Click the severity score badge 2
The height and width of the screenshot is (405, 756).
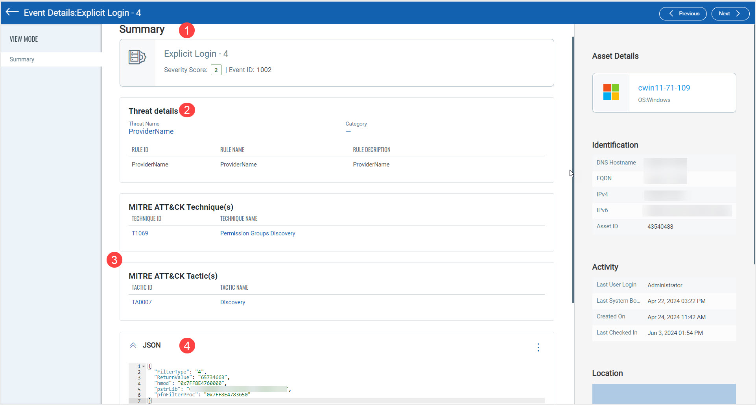[216, 70]
